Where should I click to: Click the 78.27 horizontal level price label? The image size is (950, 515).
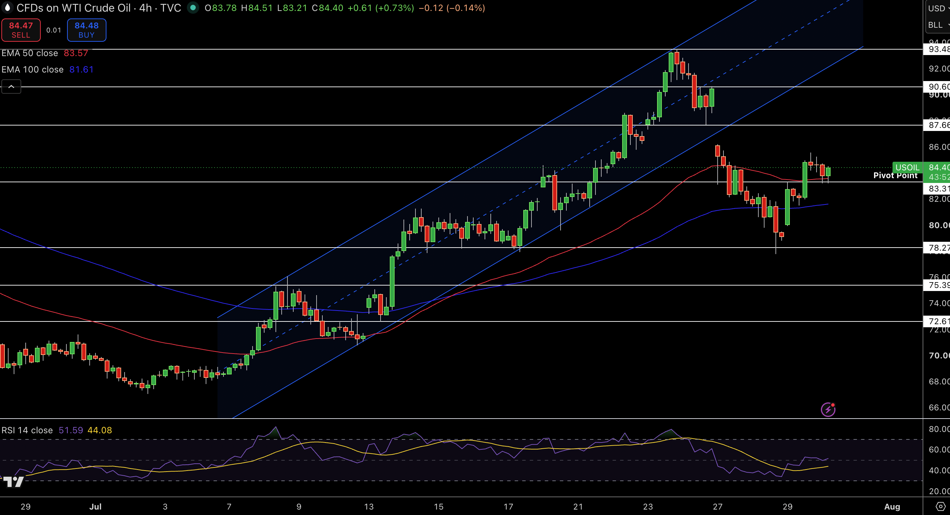[x=937, y=248]
